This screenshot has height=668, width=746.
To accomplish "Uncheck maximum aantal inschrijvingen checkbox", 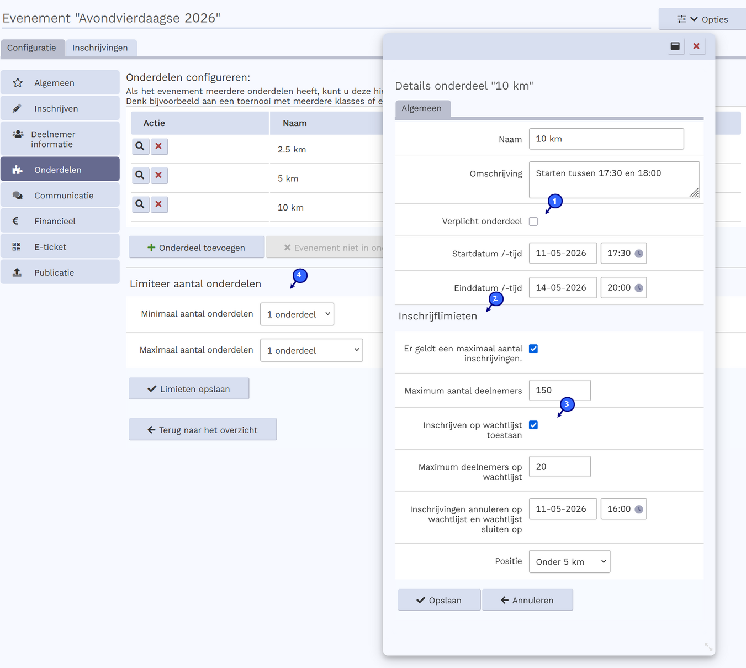I will tap(533, 349).
